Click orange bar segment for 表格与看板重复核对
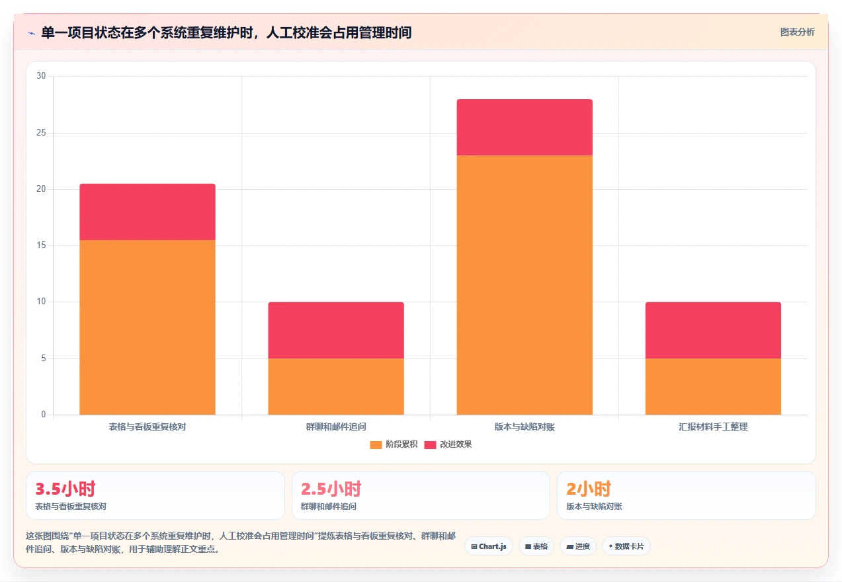This screenshot has height=582, width=842. pos(147,327)
